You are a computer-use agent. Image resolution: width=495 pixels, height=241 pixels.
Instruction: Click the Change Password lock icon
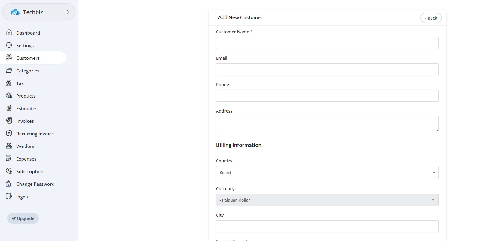pyautogui.click(x=9, y=184)
